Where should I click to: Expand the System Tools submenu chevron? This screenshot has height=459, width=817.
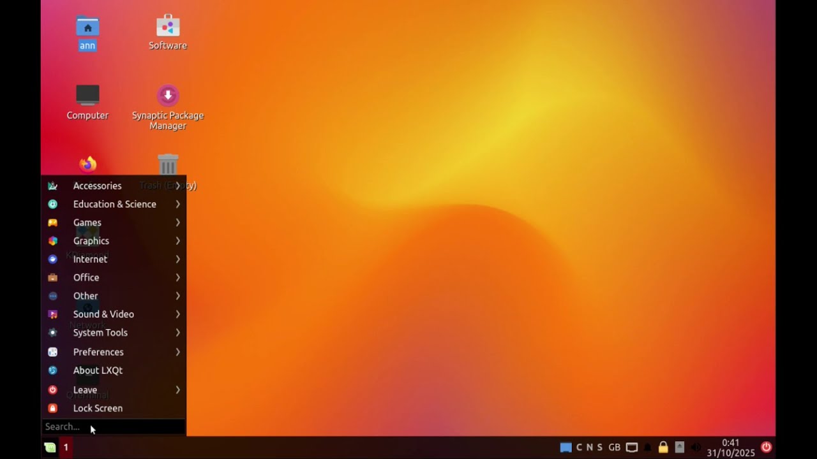pos(178,332)
